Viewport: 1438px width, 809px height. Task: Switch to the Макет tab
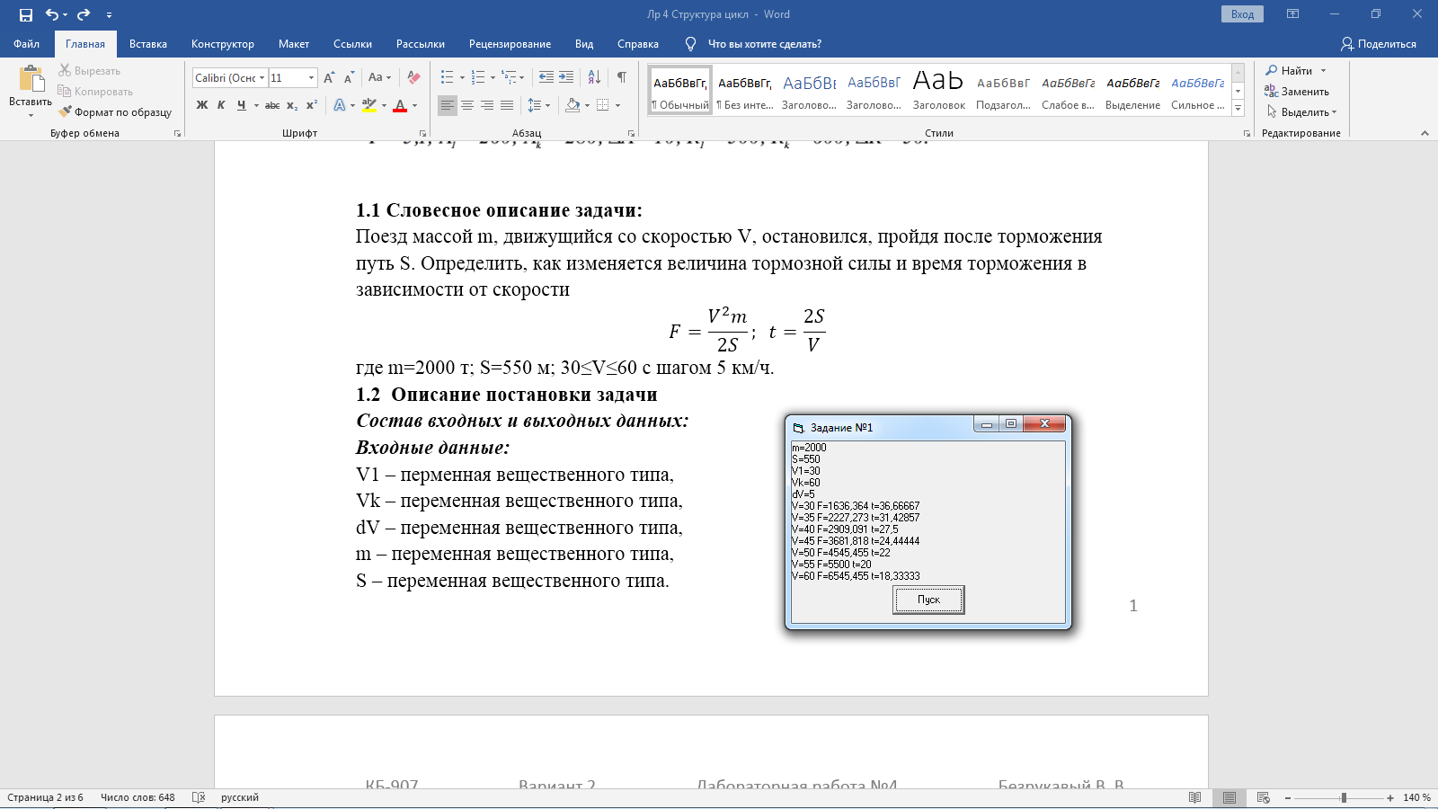(x=294, y=44)
